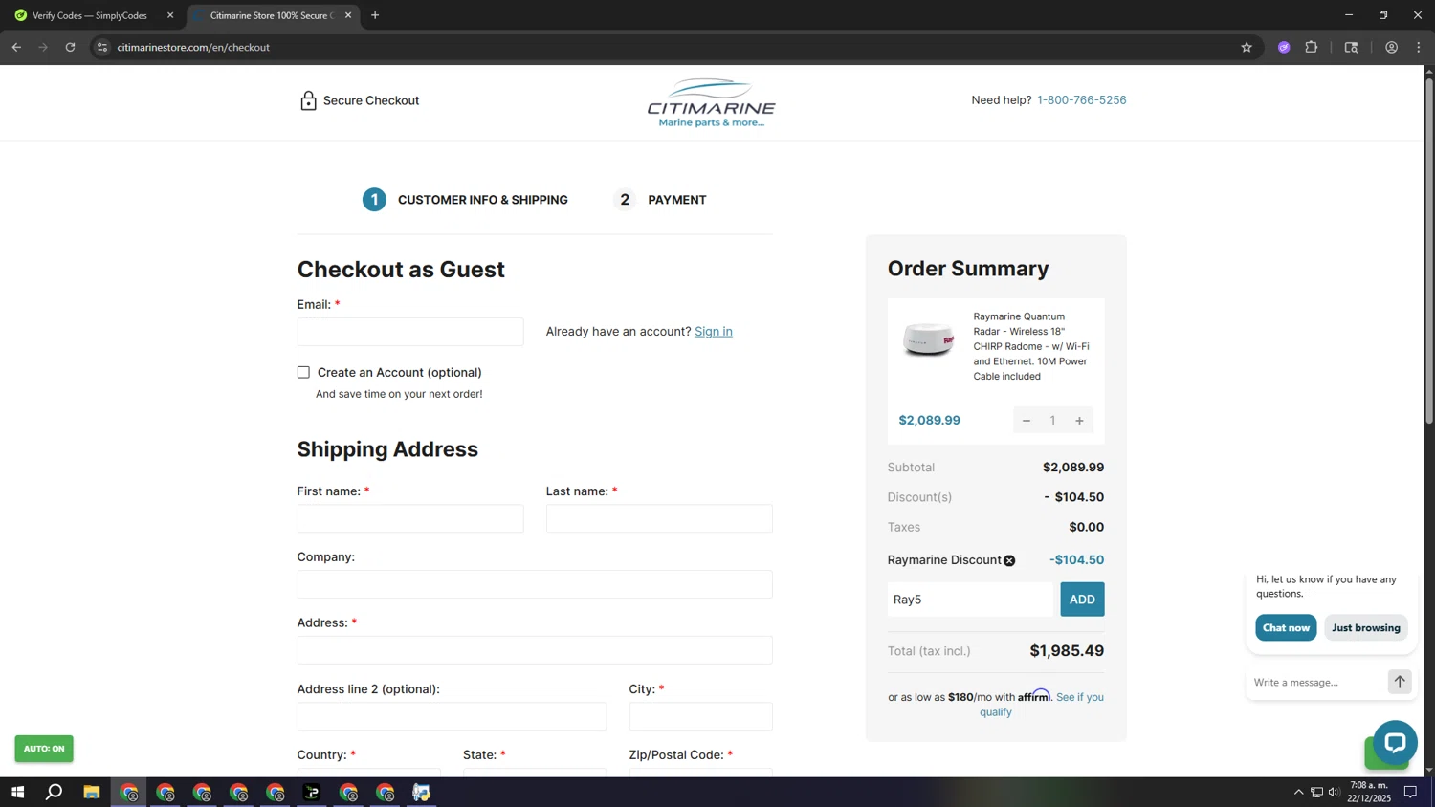Select step 2 Payment
1435x807 pixels.
(x=660, y=200)
